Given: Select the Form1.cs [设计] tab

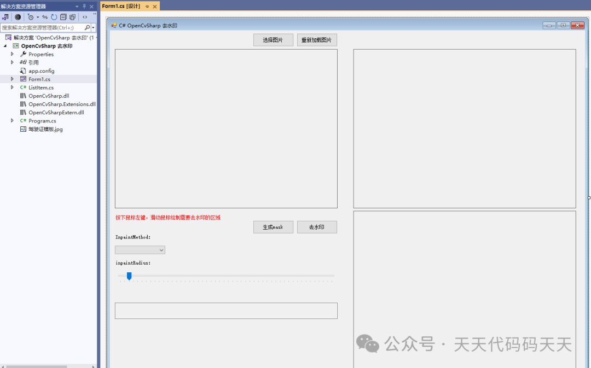Looking at the screenshot, I should pos(121,6).
